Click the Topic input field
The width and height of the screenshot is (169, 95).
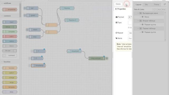[x=130, y=23]
